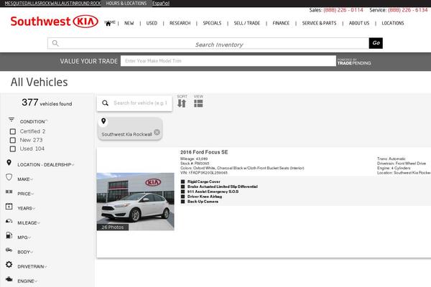Go to the Home page icon
The width and height of the screenshot is (431, 287).
click(108, 24)
